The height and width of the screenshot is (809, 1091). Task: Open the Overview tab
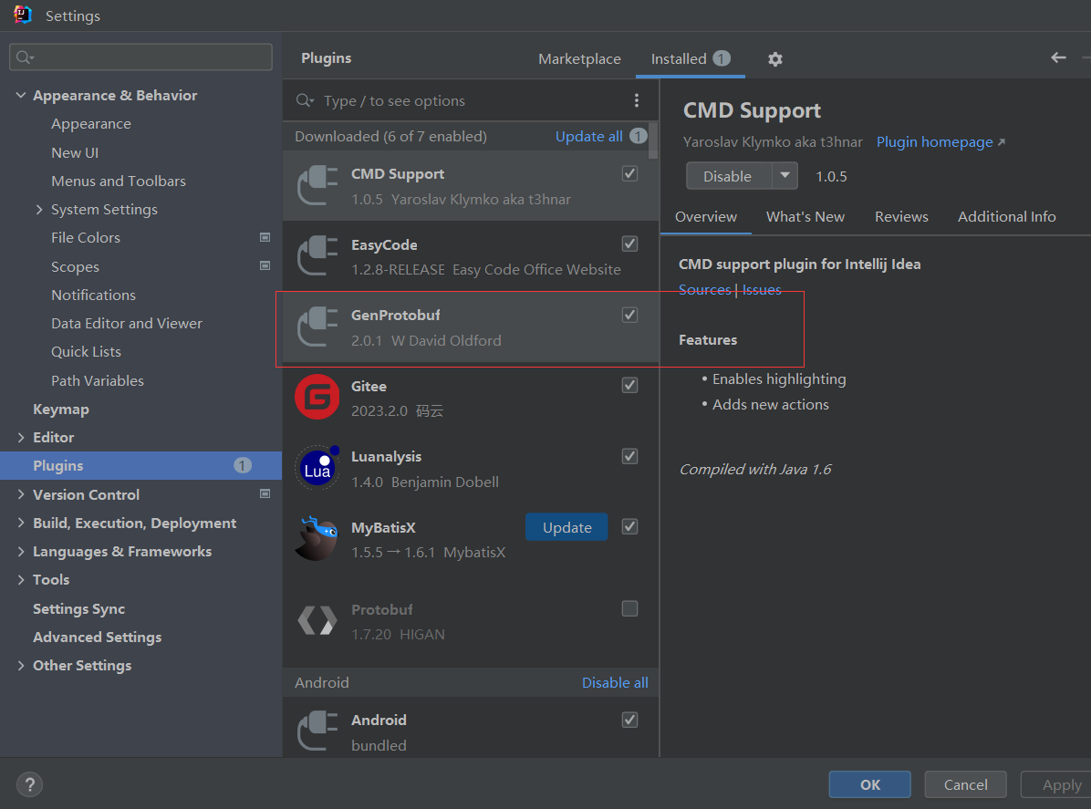click(705, 217)
